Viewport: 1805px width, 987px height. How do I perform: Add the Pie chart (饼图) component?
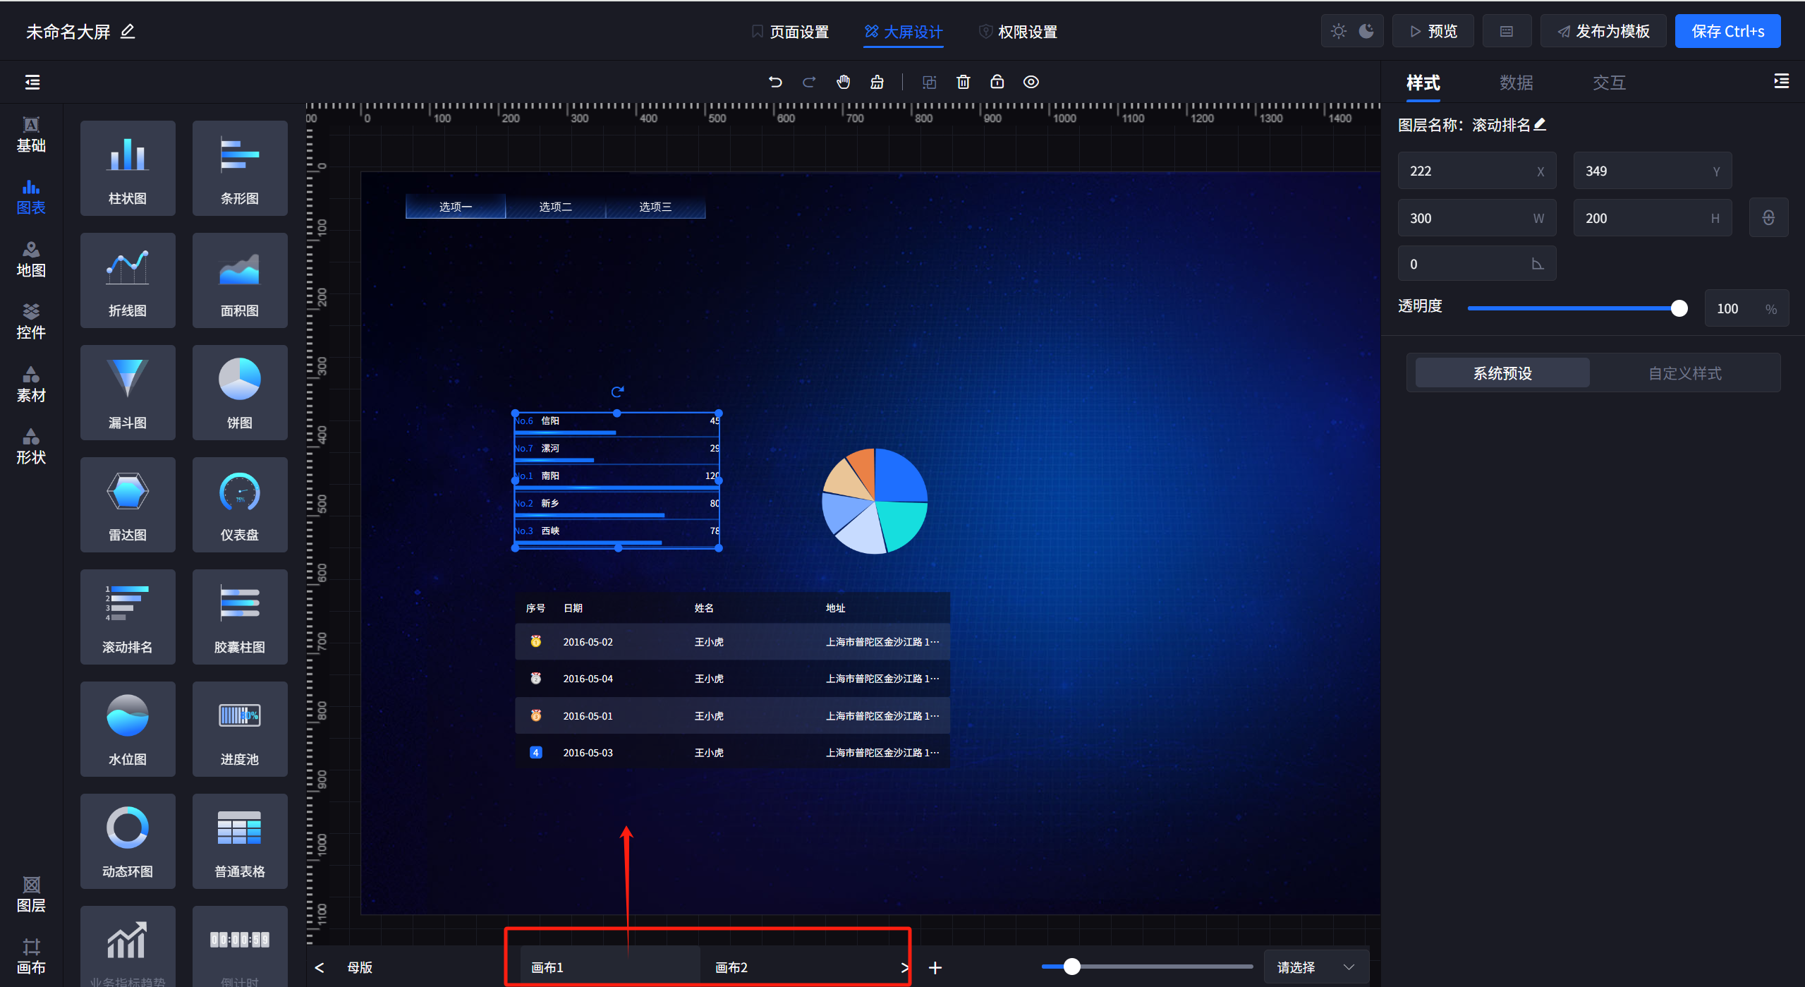pos(239,392)
